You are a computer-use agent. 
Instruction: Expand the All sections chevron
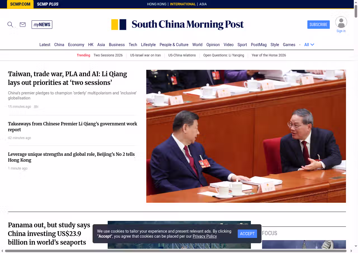(x=312, y=45)
